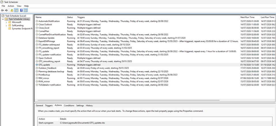Viewport: 276px width, 126px height.
Task: Expand the SoftLanding folder node
Action: pyautogui.click(x=6, y=25)
